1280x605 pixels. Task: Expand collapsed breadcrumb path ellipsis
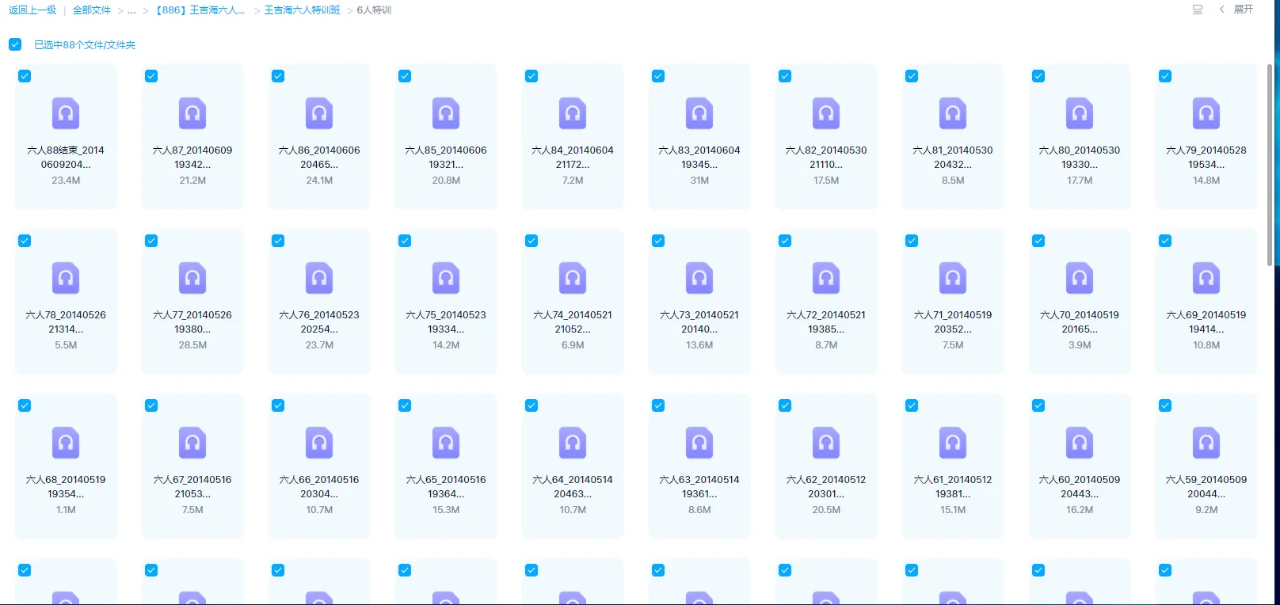(x=131, y=10)
